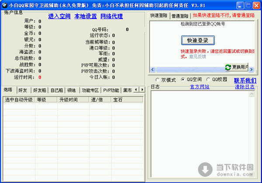Select the 好友船 tab
The width and height of the screenshot is (262, 183).
(40, 91)
